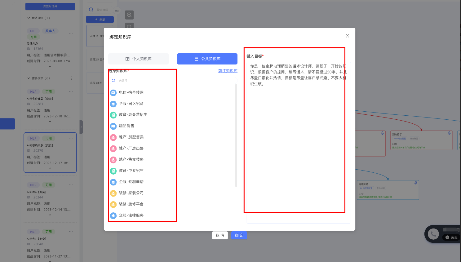Click the flow search magnifier icon
The width and height of the screenshot is (461, 262).
[91, 10]
